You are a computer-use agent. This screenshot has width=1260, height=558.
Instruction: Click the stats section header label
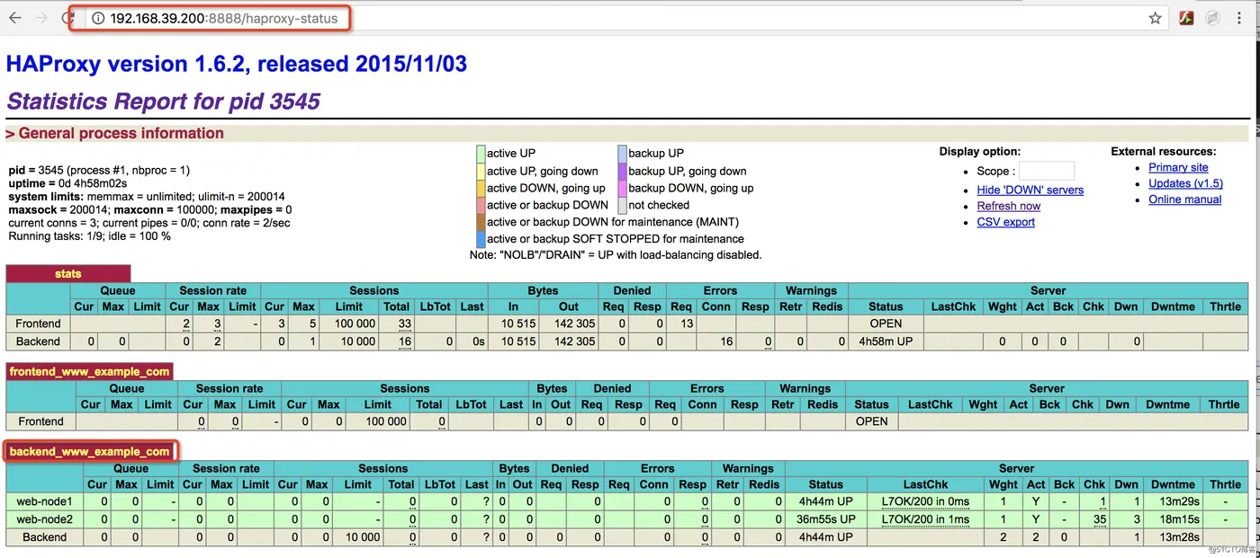click(67, 273)
